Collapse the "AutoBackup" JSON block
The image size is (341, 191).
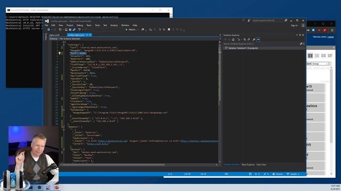pos(63,110)
